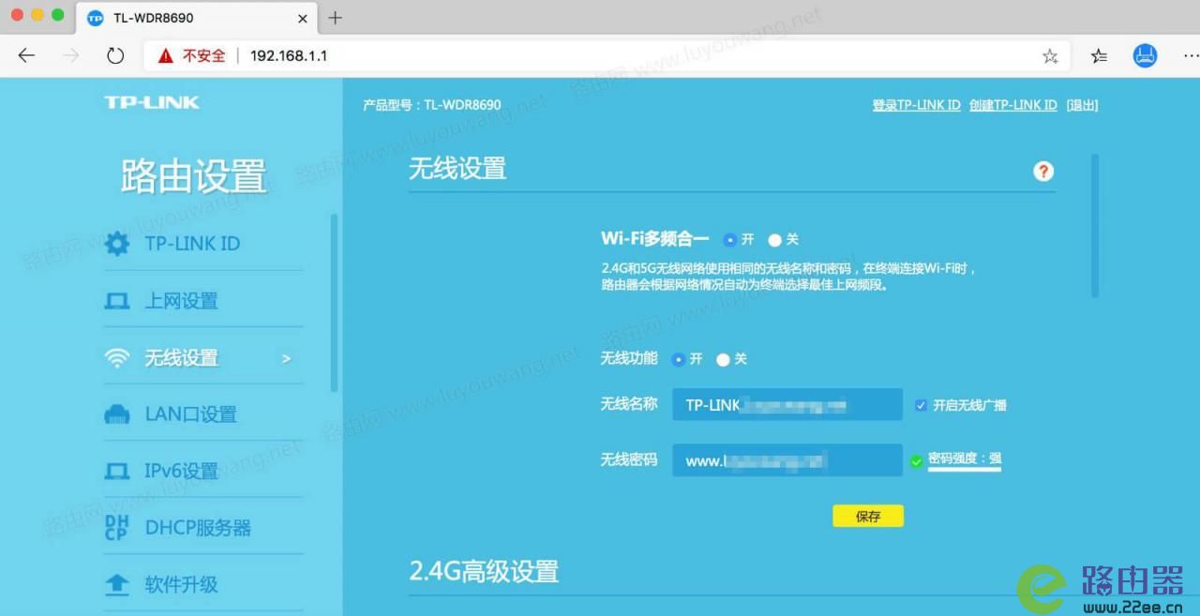Screen dimensions: 1200x616
Task: Click the 退出 logout link
Action: click(1082, 105)
